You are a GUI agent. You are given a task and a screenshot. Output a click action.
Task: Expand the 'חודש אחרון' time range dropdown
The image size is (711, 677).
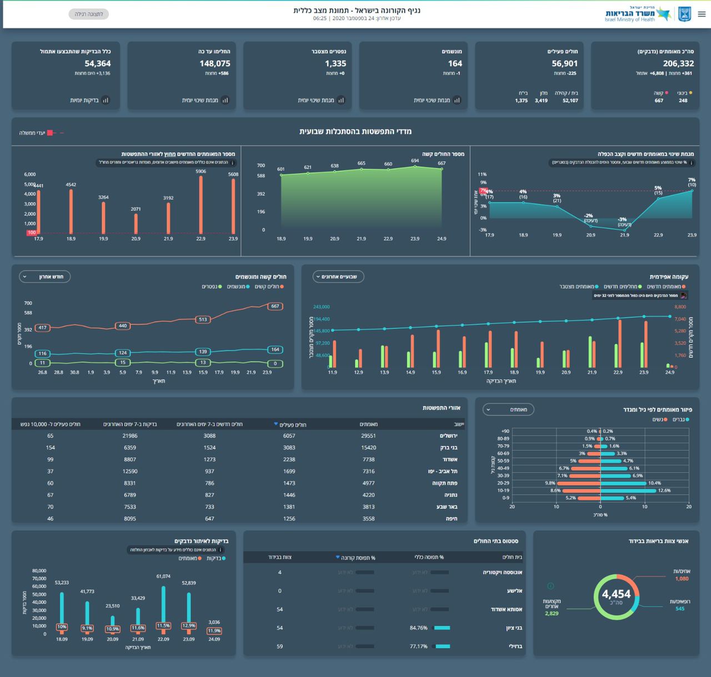coord(45,277)
